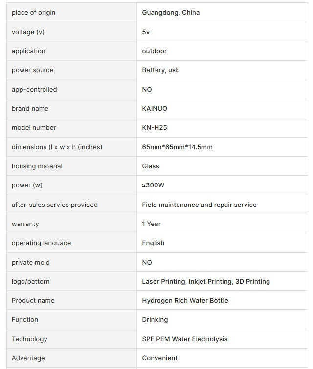Select the '65mm*65mm*14.5mm' dimensions value
Viewport: 313px width, 369px height.
177,147
